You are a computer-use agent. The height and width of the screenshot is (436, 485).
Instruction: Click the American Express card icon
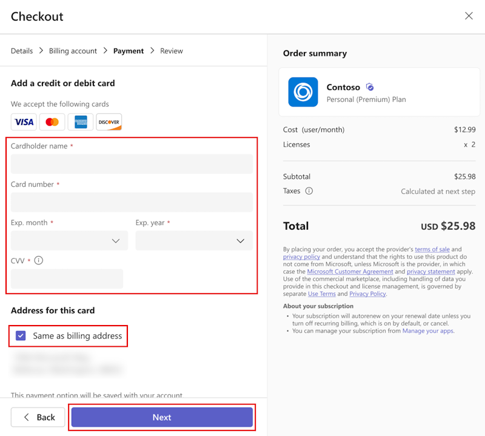click(81, 122)
